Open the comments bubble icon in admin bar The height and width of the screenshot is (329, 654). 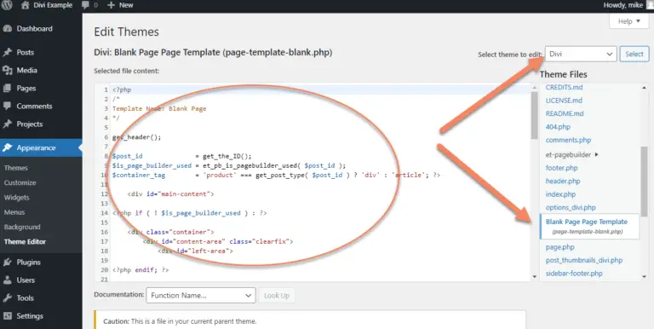click(85, 5)
